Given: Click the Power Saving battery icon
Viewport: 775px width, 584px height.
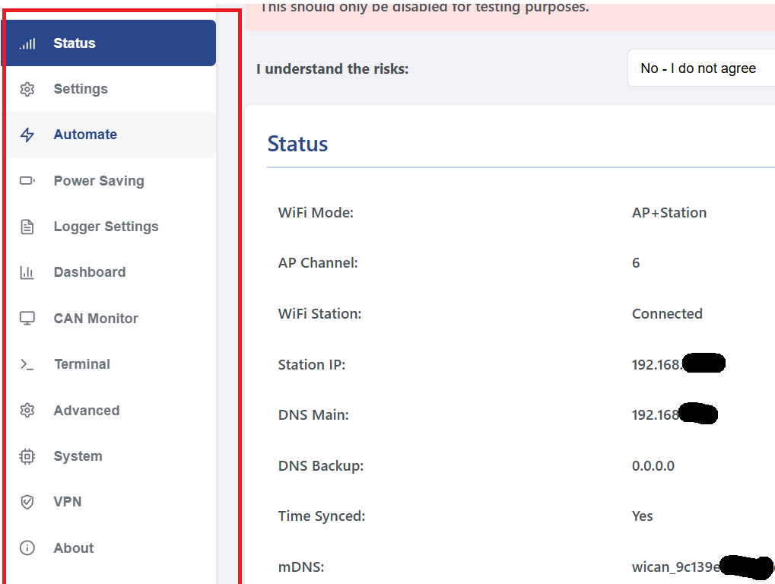Looking at the screenshot, I should (x=27, y=181).
